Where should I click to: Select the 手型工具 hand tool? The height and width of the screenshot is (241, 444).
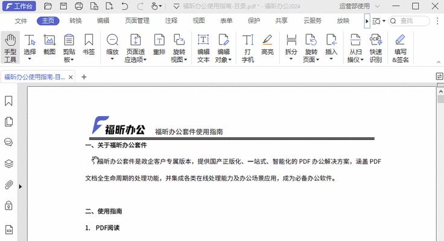(x=10, y=48)
